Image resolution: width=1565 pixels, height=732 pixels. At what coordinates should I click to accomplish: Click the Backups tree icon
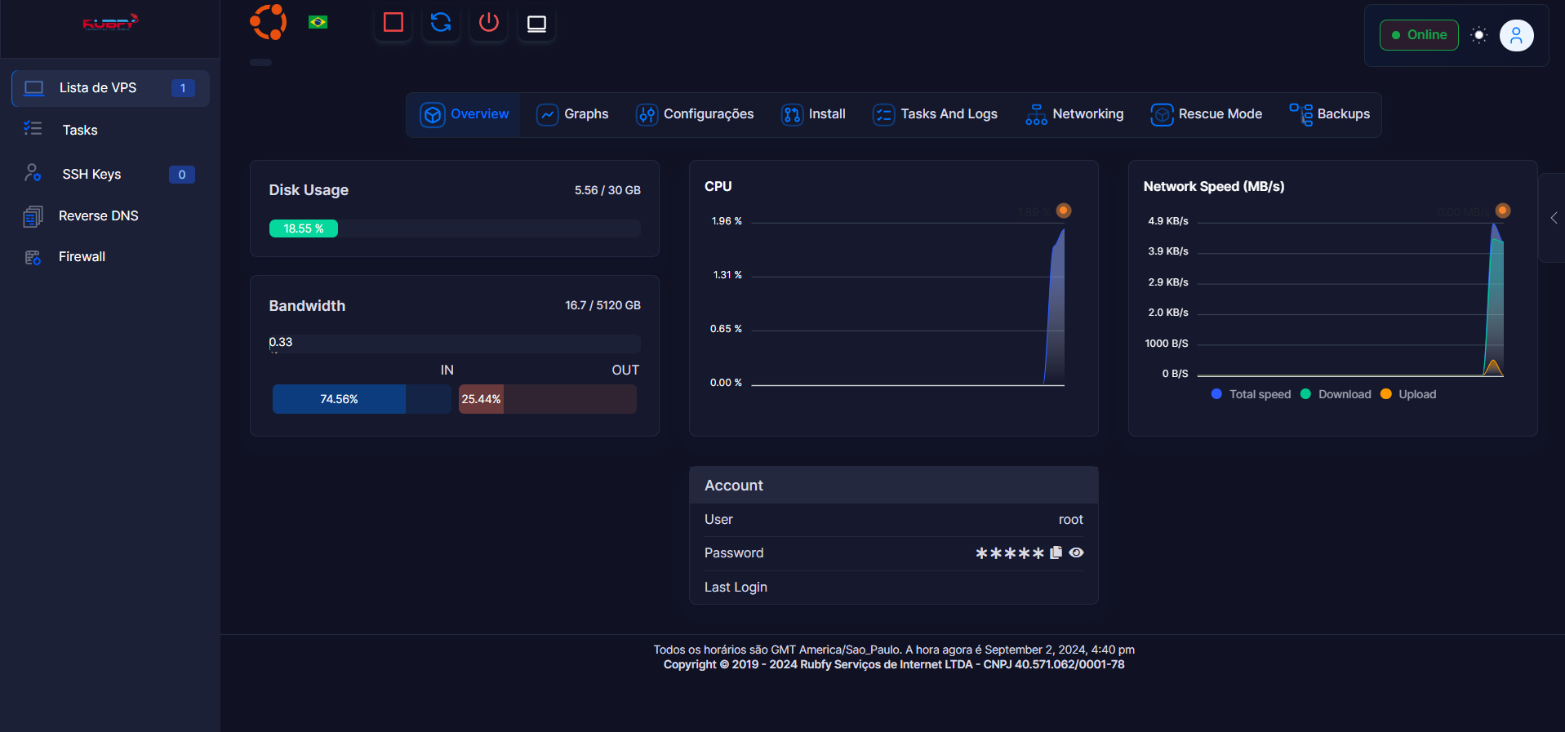tap(1301, 114)
